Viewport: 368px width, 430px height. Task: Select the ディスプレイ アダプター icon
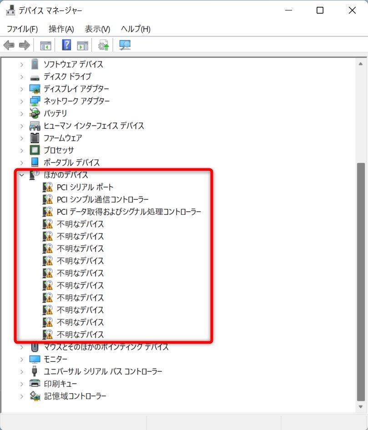click(x=35, y=89)
